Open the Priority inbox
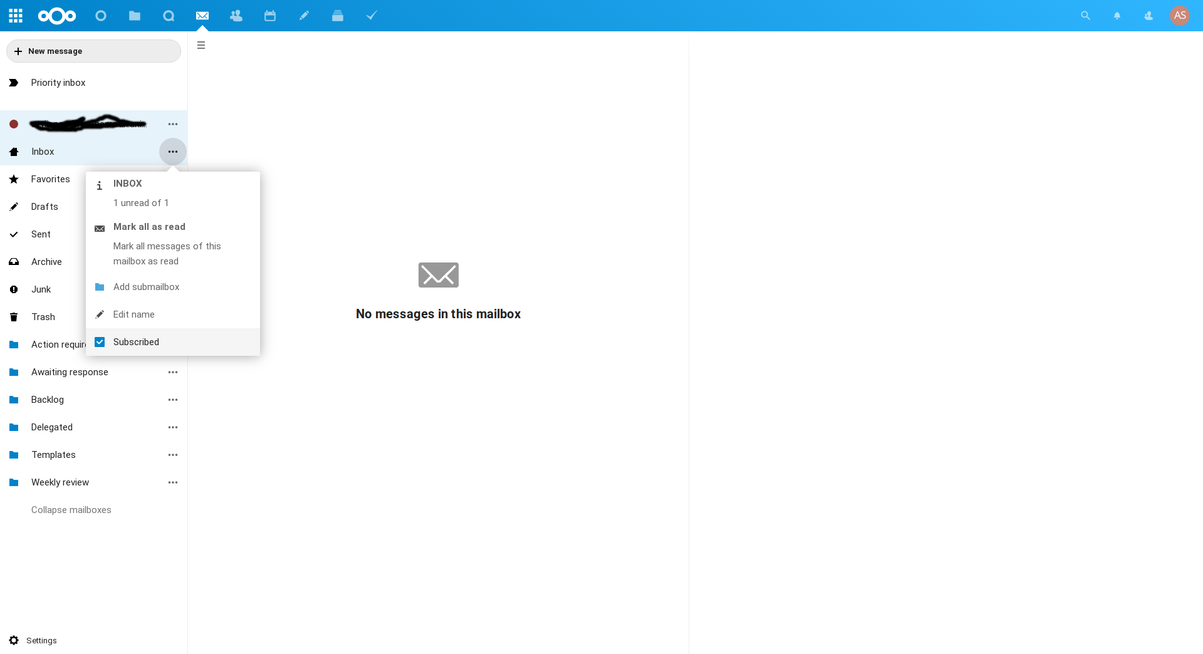The height and width of the screenshot is (654, 1203). 93,83
